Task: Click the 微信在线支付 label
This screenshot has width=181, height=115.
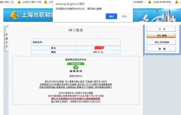Action: (x=76, y=76)
